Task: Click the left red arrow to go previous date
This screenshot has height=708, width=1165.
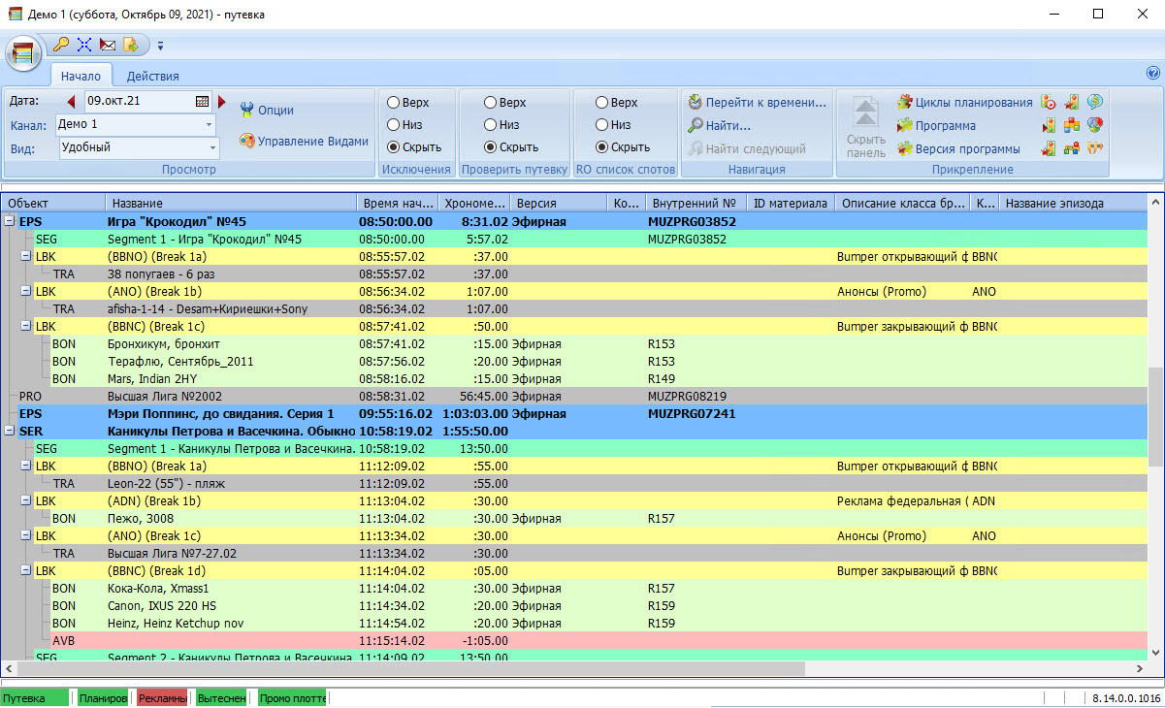Action: click(x=71, y=100)
